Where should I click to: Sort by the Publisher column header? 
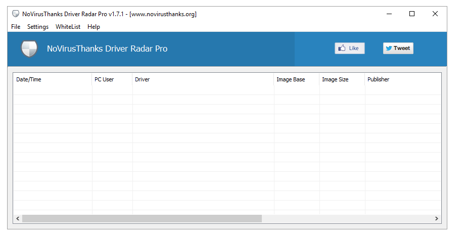[403, 79]
